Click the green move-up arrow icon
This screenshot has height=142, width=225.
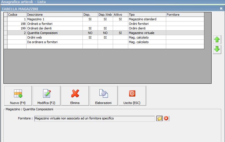217,39
